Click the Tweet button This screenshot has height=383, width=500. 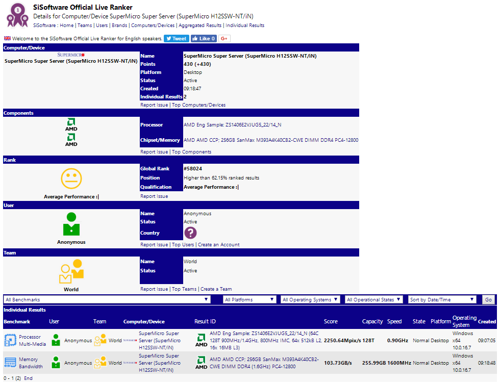(177, 39)
